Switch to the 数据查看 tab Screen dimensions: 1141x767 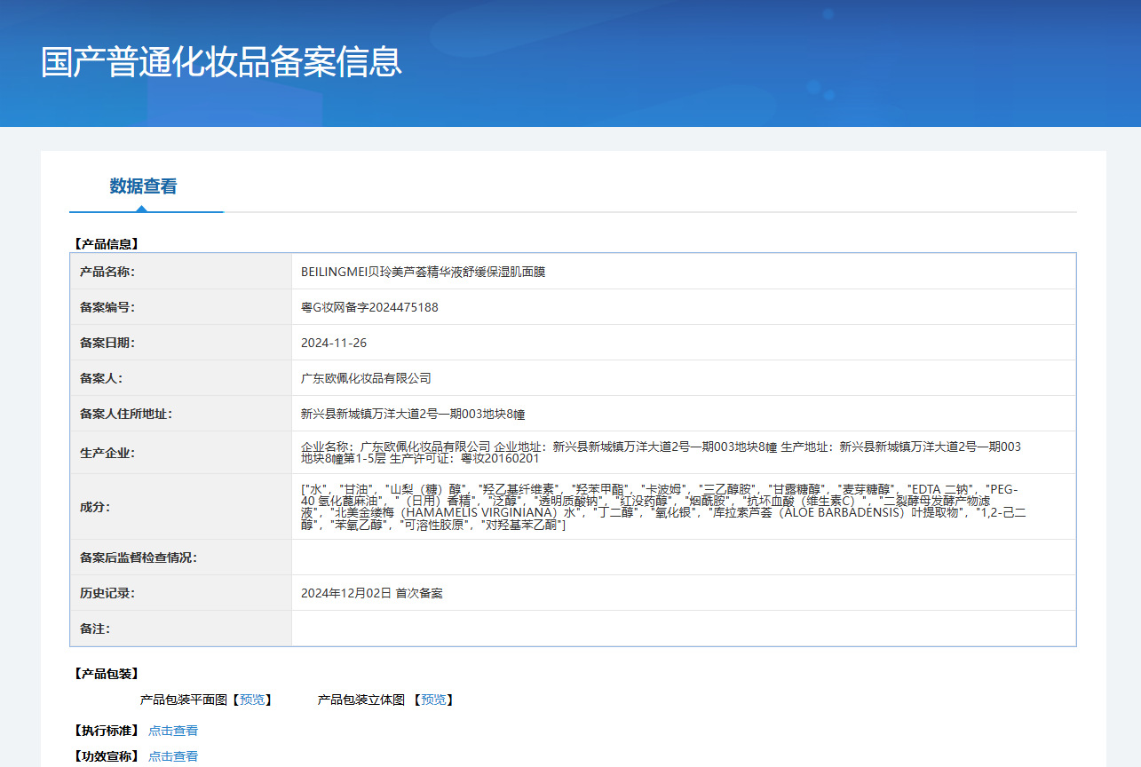[x=143, y=186]
